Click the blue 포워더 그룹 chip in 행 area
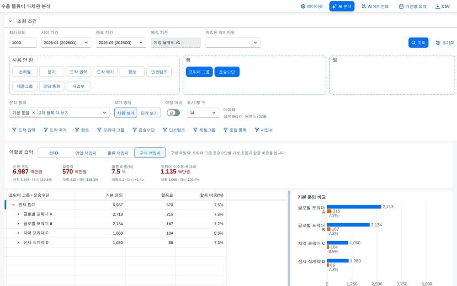 point(199,72)
